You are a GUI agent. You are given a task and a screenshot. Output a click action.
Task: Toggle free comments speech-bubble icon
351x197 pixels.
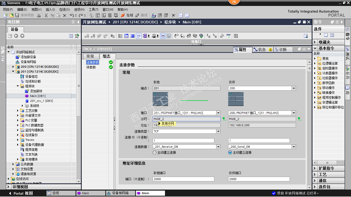pos(139,36)
